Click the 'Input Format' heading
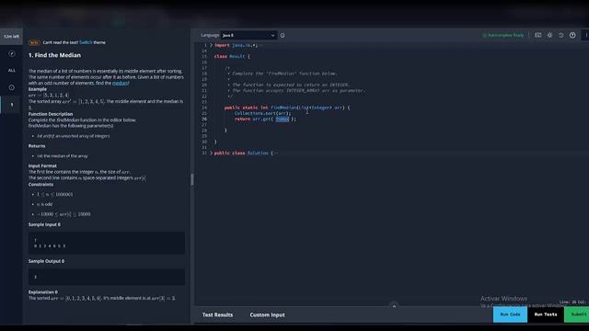The image size is (589, 331). pyautogui.click(x=42, y=165)
